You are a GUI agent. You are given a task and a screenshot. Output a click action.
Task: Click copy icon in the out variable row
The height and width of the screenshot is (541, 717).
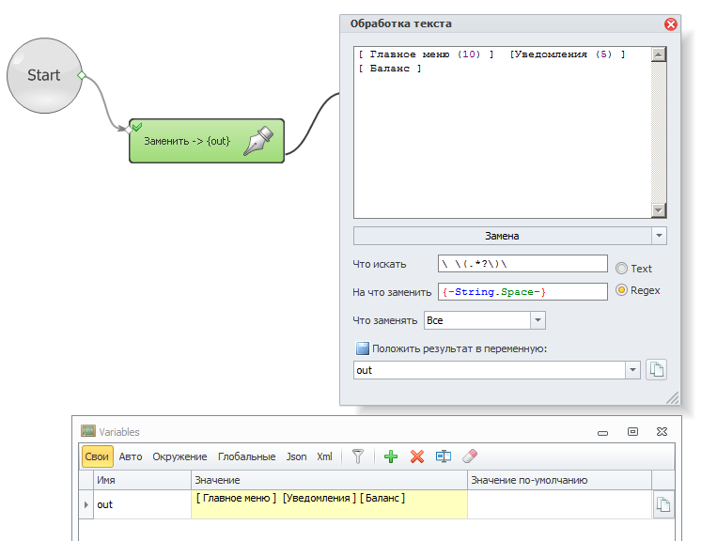[x=663, y=505]
